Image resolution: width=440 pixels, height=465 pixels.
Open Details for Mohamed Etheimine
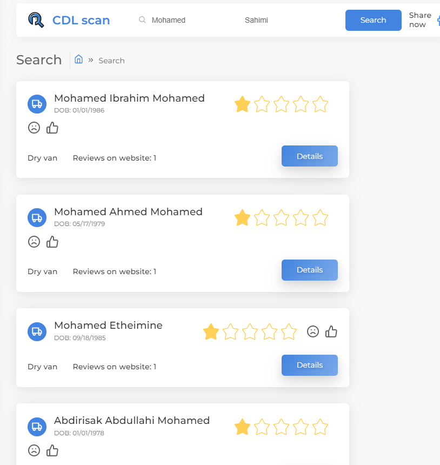(310, 365)
